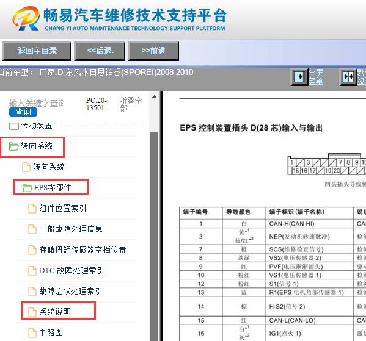Click the tree panel scrollbar thumb
This screenshot has width=366, height=341.
pos(155,236)
